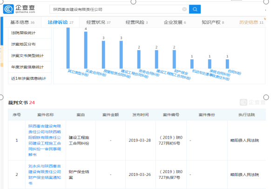The height and width of the screenshot is (189, 271).
Task: Open the 历史信息 tab
Action: pyautogui.click(x=251, y=22)
